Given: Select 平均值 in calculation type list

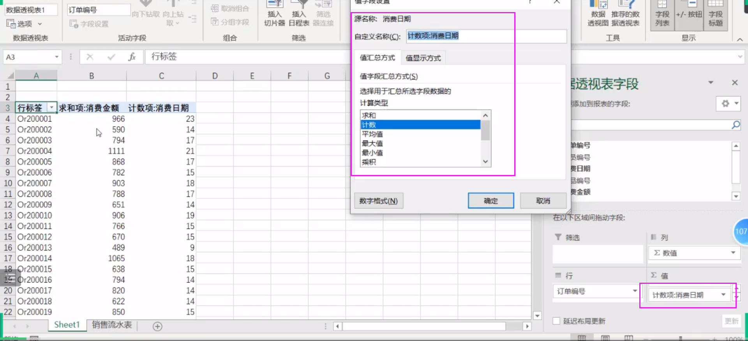Looking at the screenshot, I should (421, 134).
